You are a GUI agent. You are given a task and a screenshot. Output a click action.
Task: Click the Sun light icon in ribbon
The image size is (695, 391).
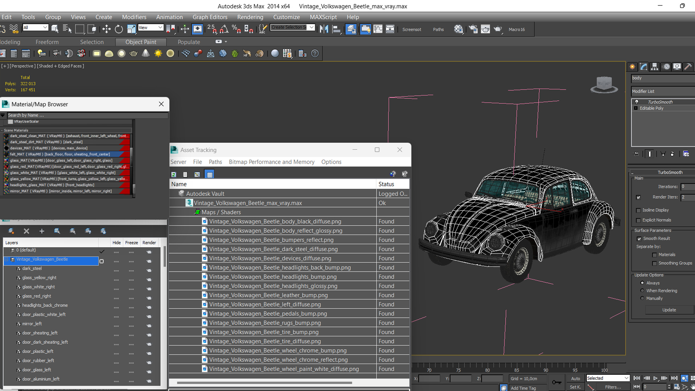coord(158,54)
